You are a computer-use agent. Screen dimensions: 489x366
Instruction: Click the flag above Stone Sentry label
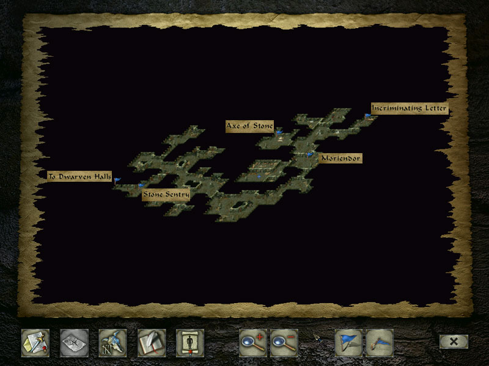point(141,185)
